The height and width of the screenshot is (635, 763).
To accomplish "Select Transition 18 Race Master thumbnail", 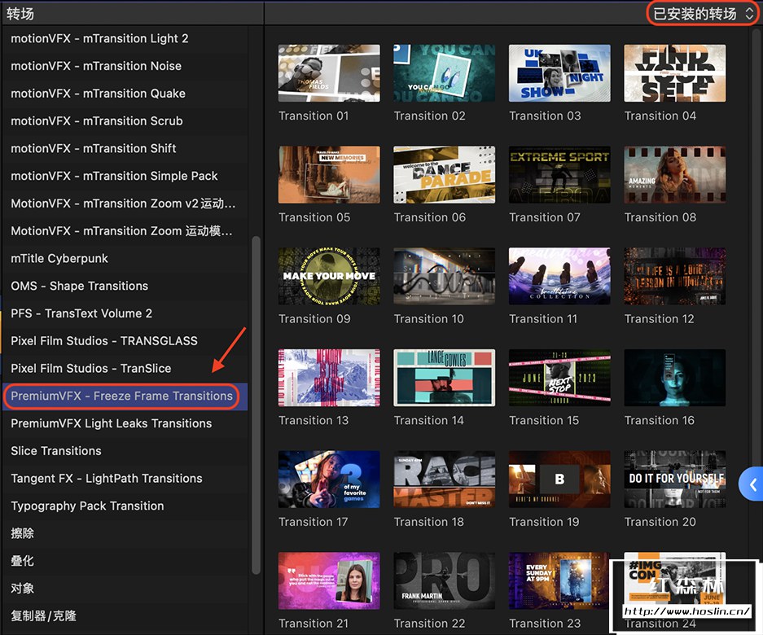I will click(445, 480).
